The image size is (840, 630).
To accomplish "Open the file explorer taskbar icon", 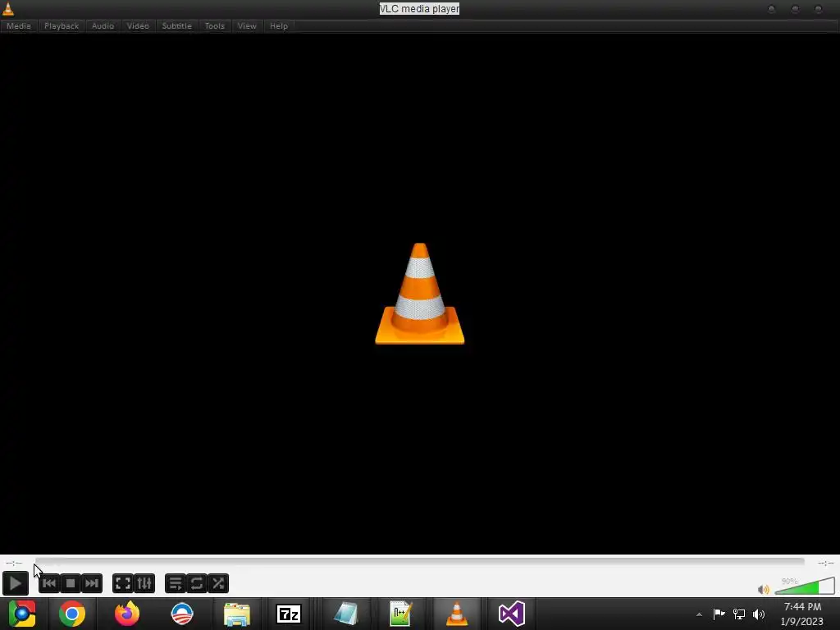I will click(237, 614).
